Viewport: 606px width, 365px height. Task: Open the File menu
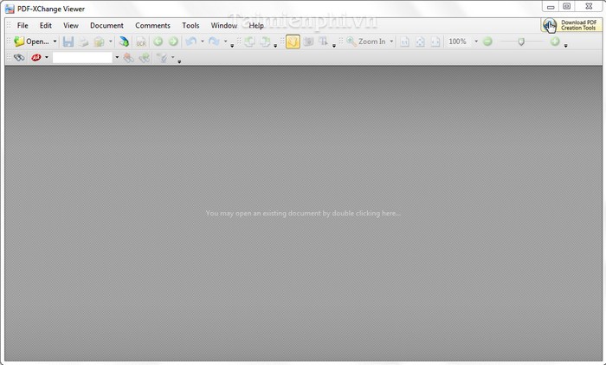click(x=23, y=25)
